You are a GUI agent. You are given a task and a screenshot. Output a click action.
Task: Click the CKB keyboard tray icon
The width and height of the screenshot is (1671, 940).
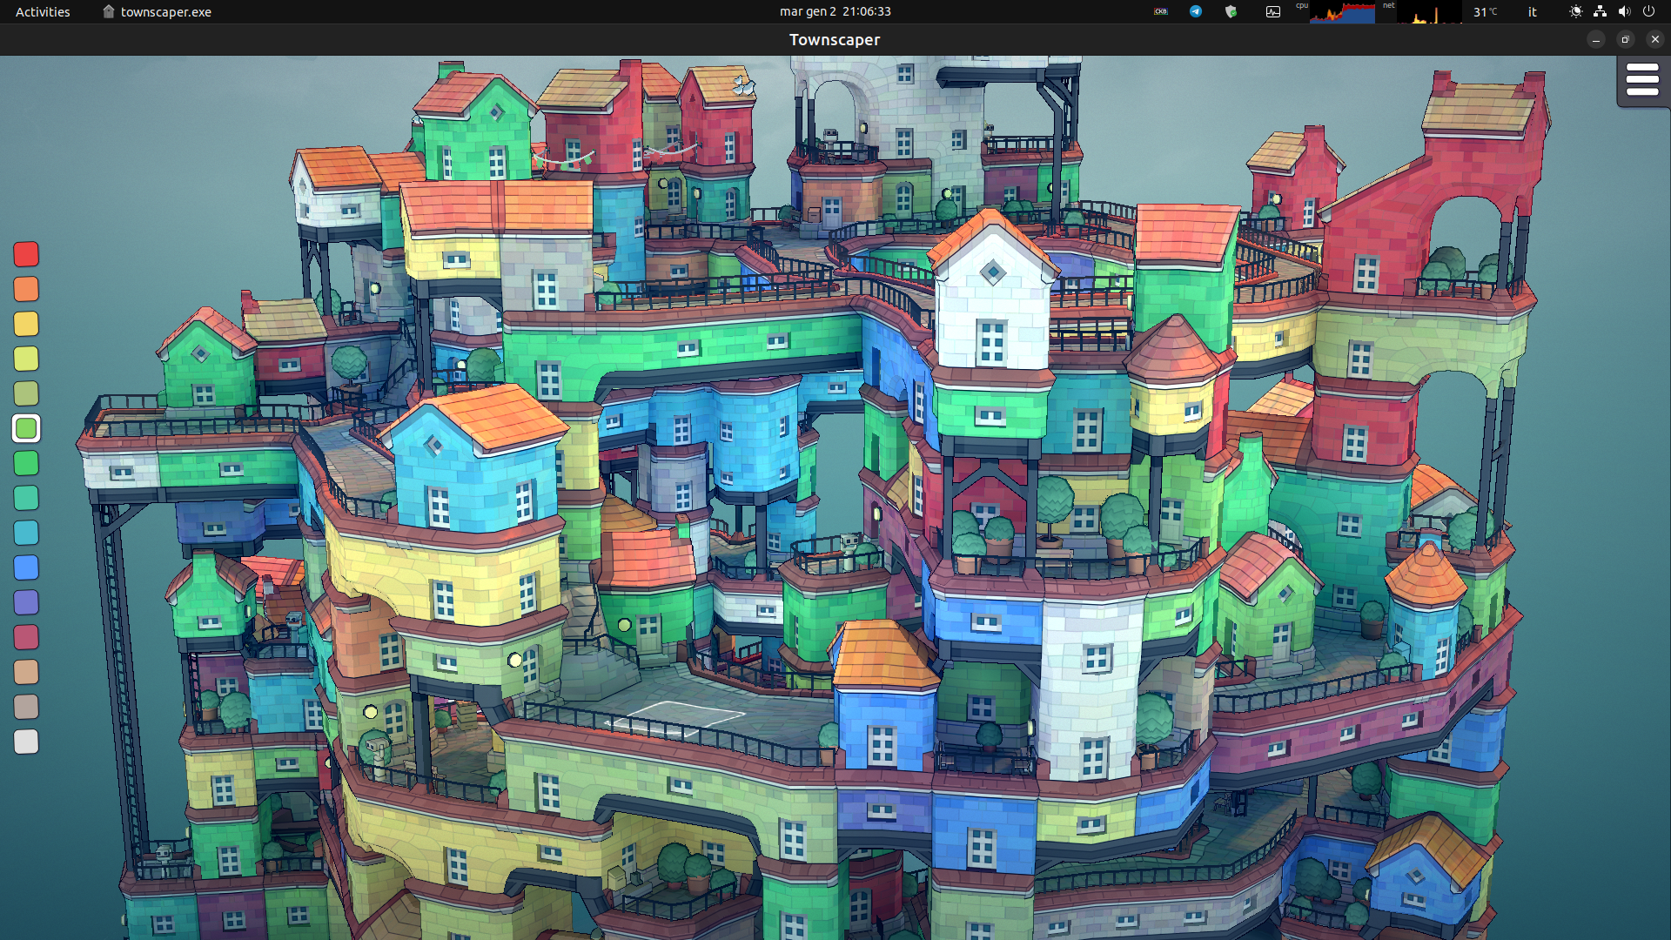coord(1160,11)
